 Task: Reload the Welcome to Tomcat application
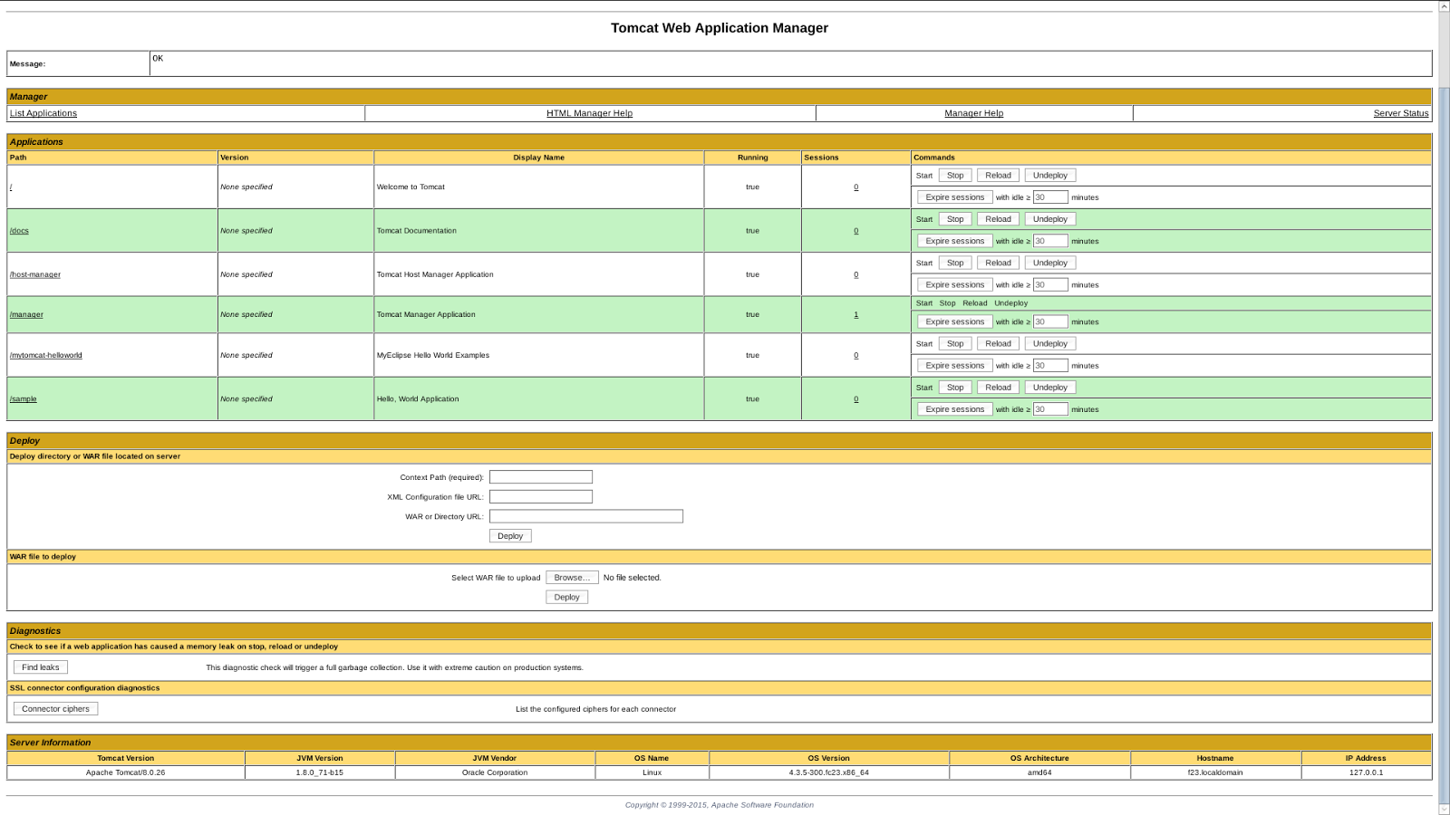pos(998,176)
